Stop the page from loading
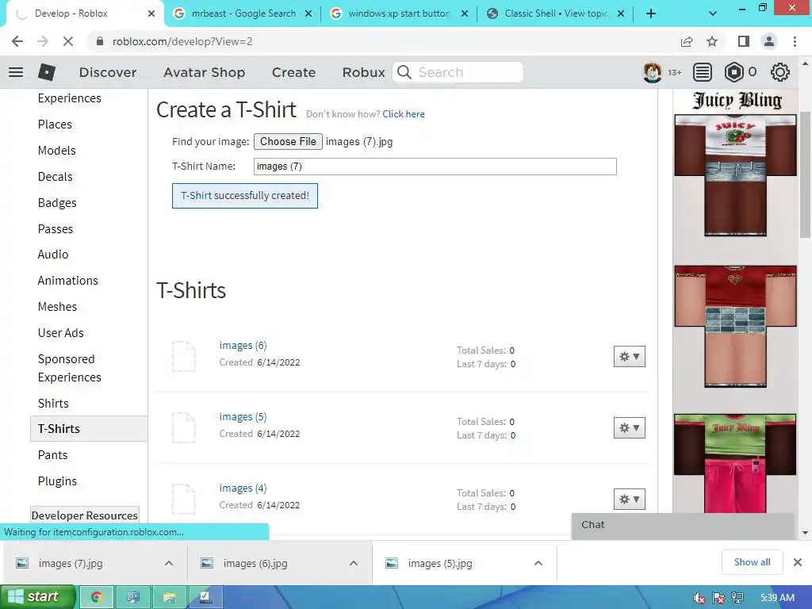Image resolution: width=812 pixels, height=609 pixels. [x=68, y=41]
